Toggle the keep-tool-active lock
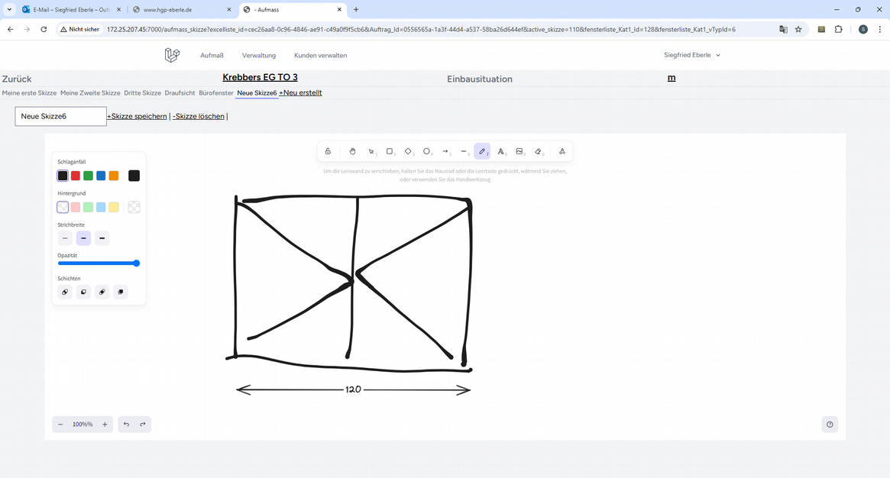Screen dimensions: 890x478 click(x=328, y=151)
